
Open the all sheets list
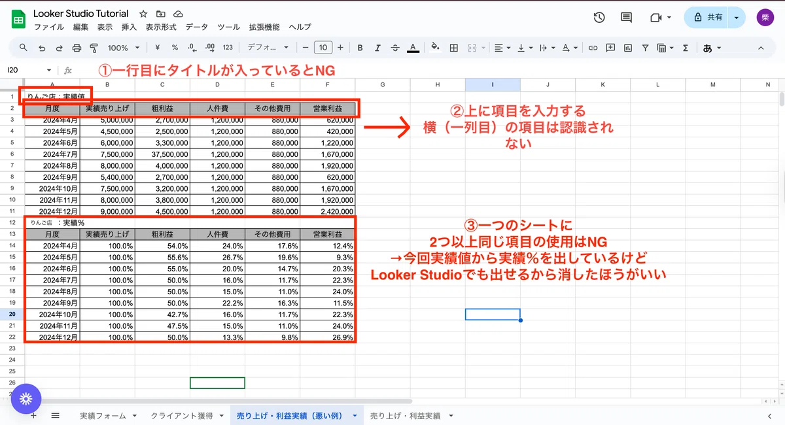click(x=55, y=416)
